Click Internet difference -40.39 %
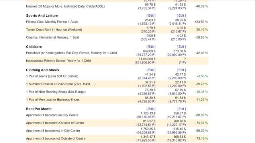 [202, 6]
